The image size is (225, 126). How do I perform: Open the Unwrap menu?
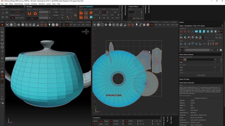tap(27, 4)
